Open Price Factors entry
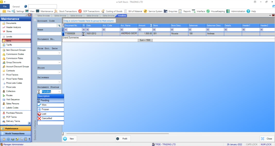 [12, 75]
